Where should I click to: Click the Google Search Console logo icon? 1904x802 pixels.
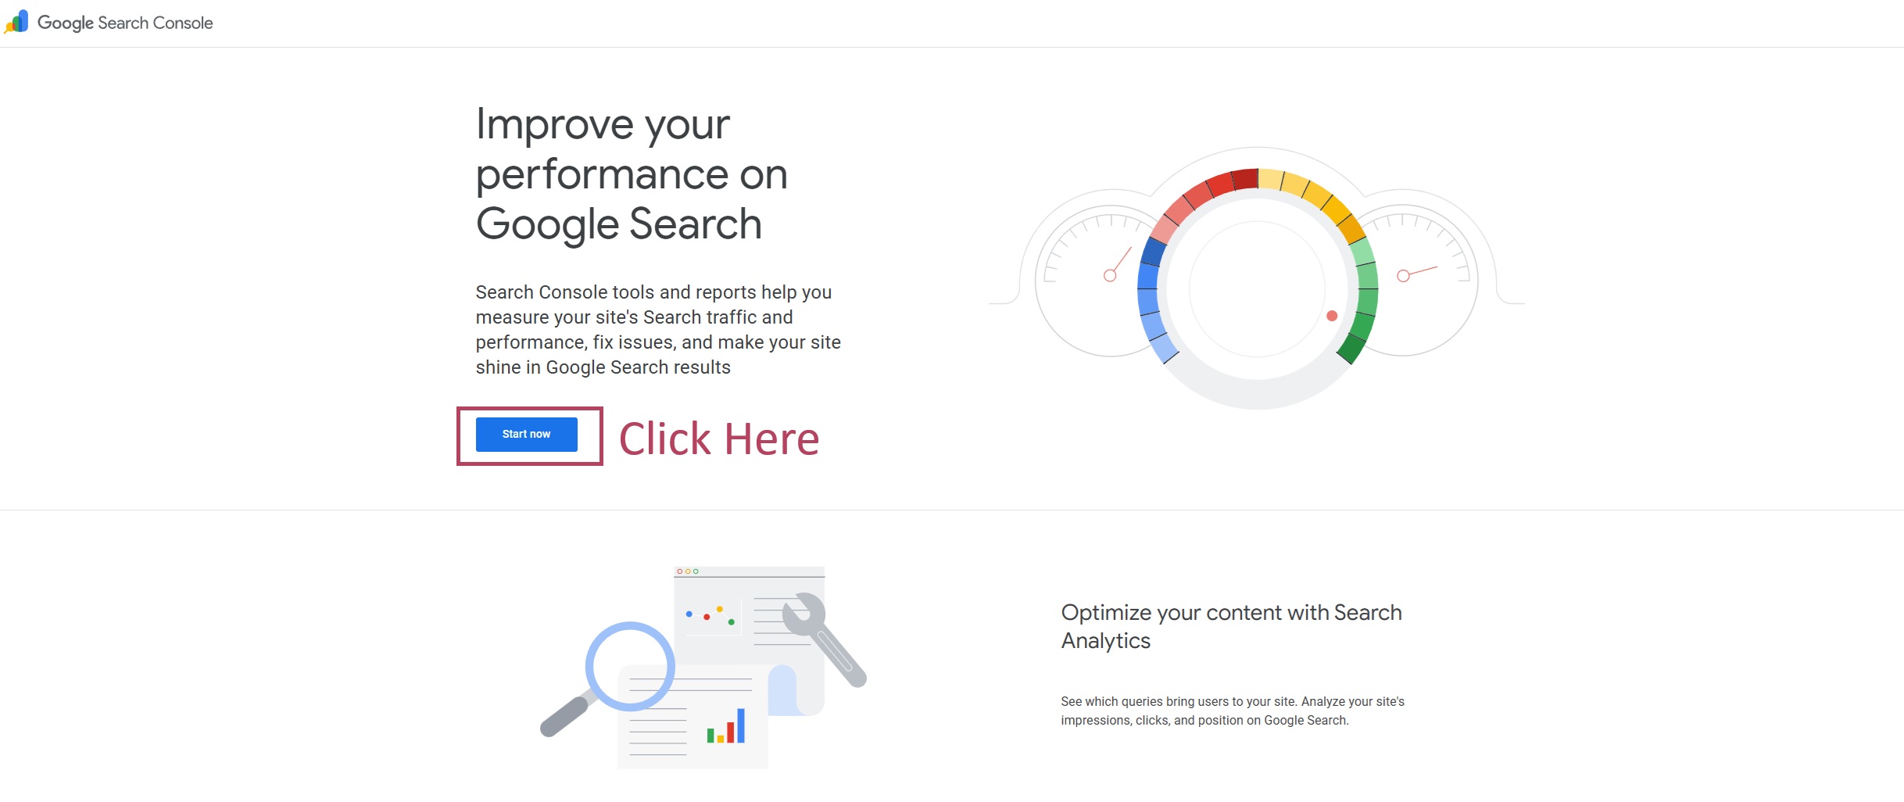coord(17,22)
